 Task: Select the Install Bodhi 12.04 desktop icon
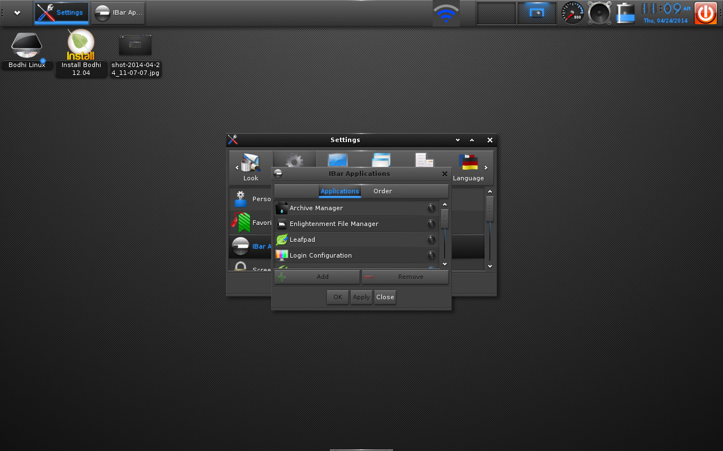(81, 53)
